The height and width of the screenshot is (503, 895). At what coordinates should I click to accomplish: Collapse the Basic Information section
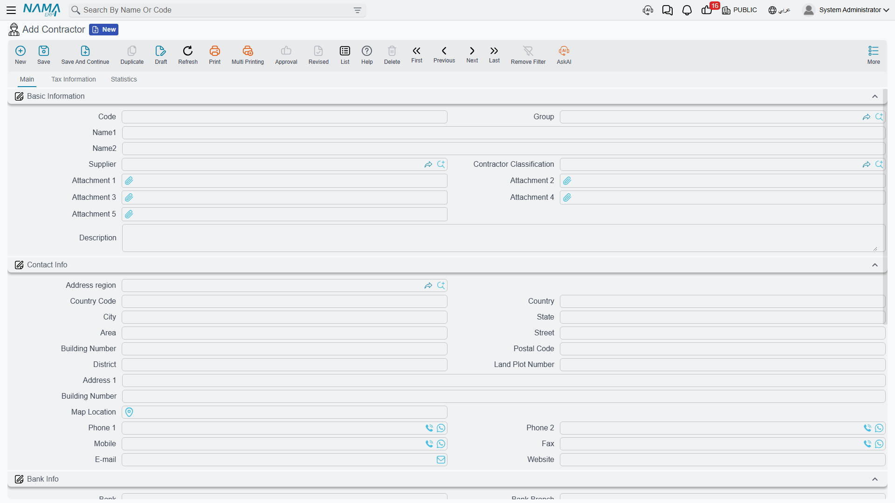[x=875, y=96]
